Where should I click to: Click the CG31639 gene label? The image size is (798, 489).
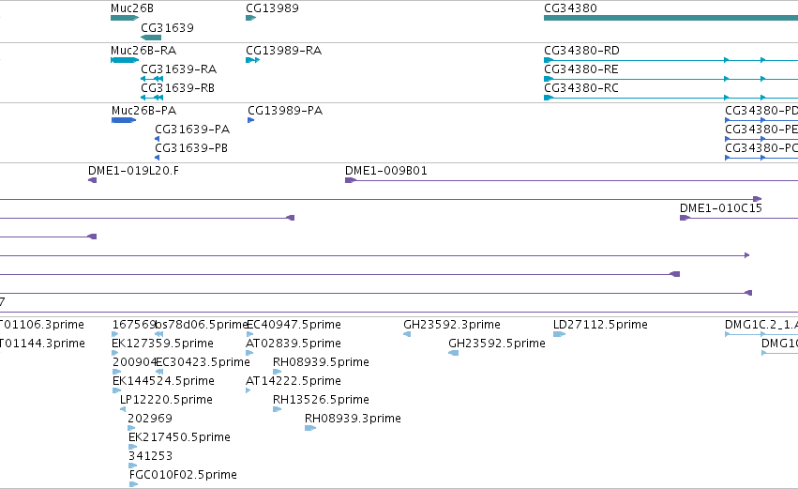[168, 27]
